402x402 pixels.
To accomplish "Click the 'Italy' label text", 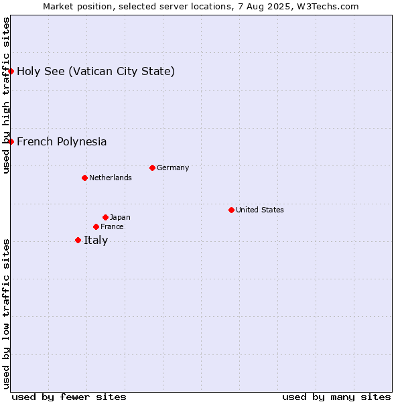I will coord(96,241).
